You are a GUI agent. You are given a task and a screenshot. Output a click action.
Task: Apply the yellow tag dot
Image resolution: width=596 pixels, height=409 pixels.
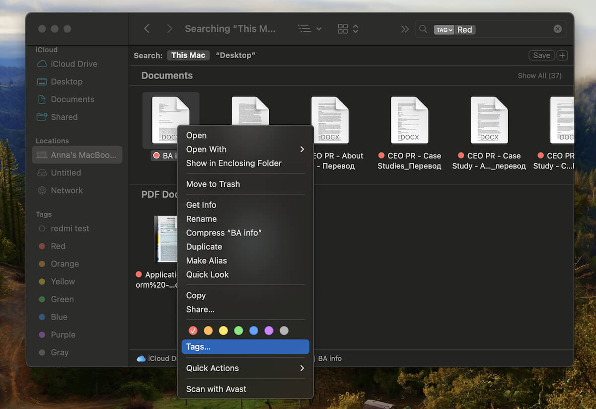[x=223, y=330]
